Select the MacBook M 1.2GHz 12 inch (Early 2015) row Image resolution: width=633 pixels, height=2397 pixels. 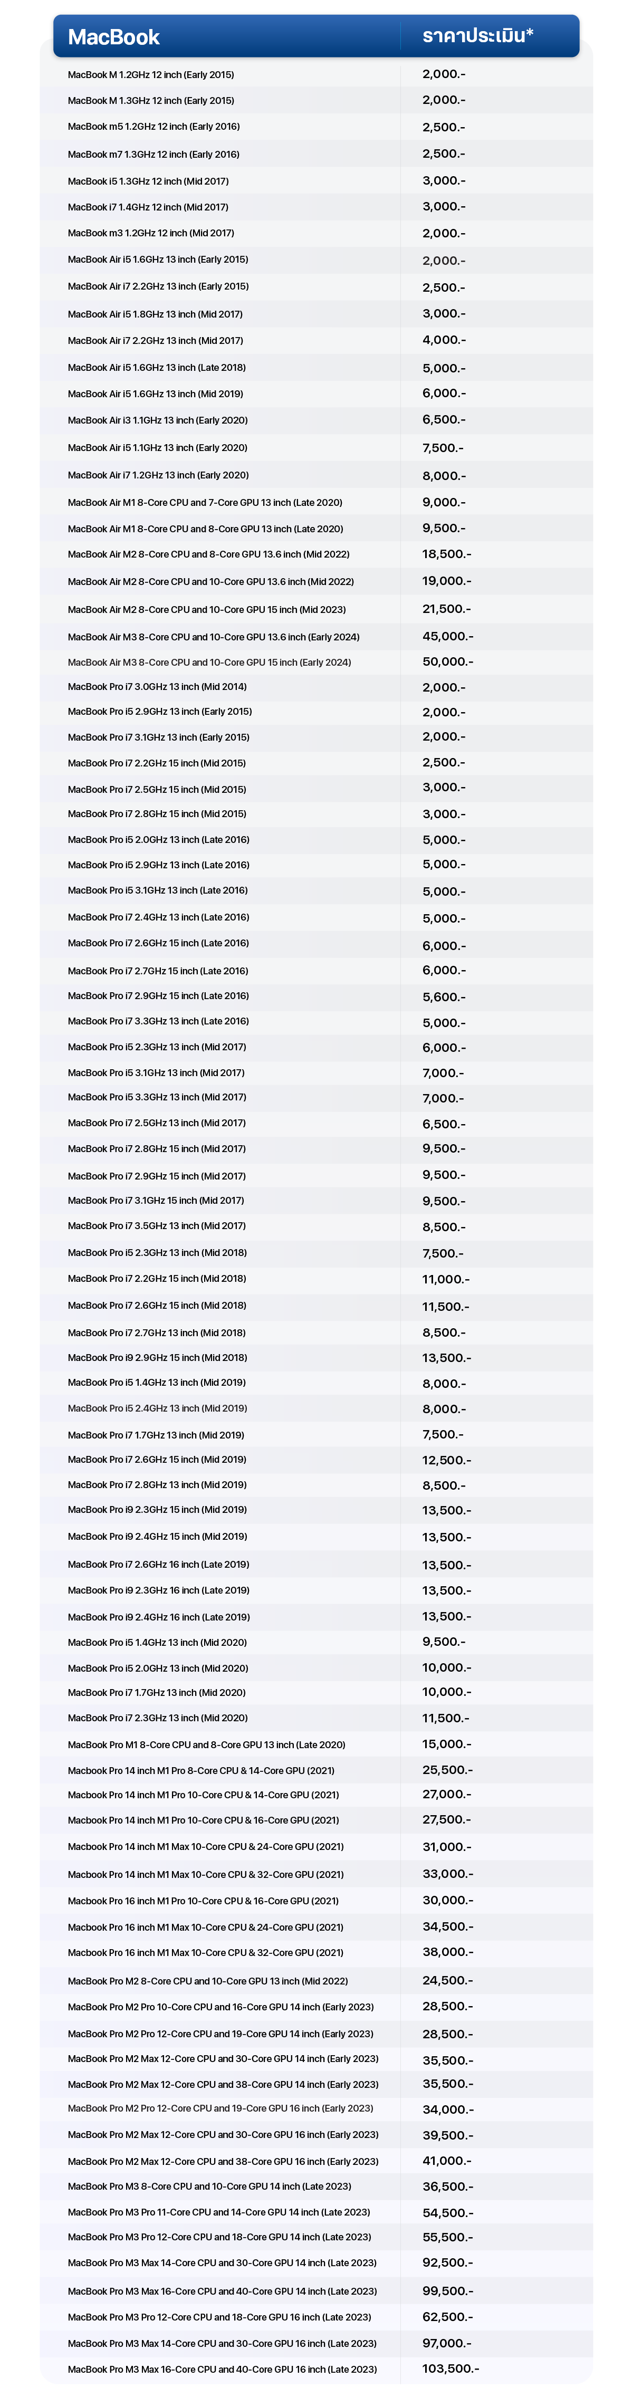[x=151, y=74]
